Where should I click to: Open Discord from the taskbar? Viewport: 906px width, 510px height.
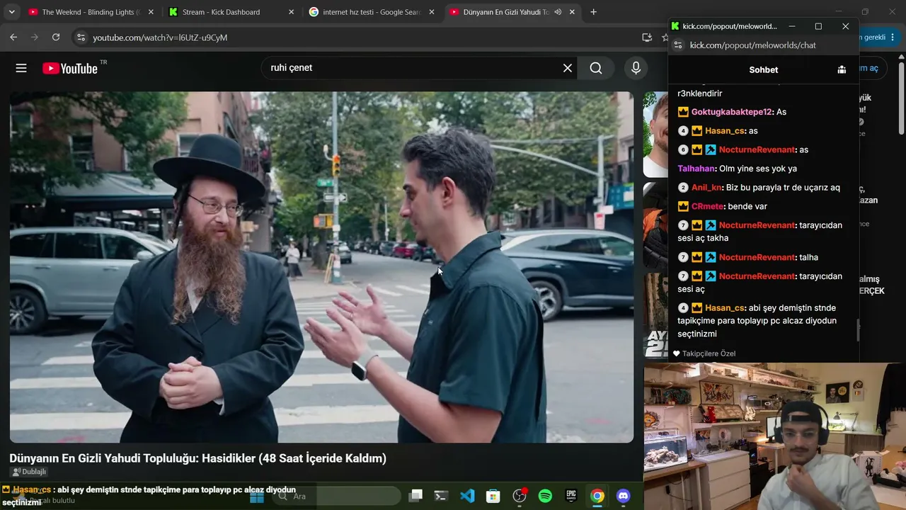[x=623, y=496]
